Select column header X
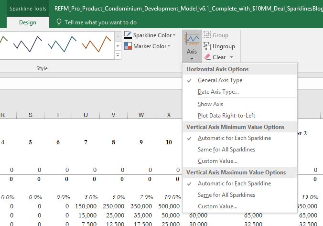Image resolution: width=323 pixels, height=226 pixels. tap(169, 115)
